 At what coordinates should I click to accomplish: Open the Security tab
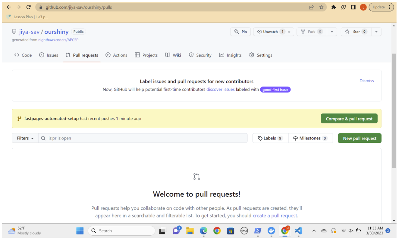tap(200, 55)
